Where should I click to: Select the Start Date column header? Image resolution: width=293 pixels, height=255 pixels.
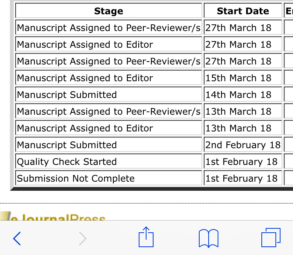pos(243,11)
